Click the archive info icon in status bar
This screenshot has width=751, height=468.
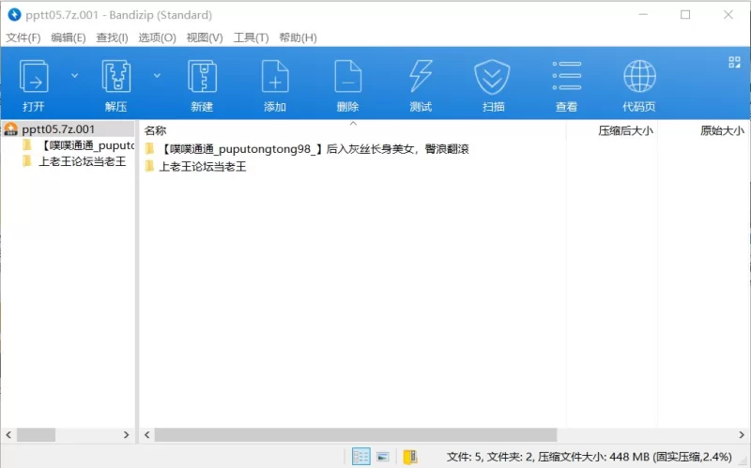410,457
